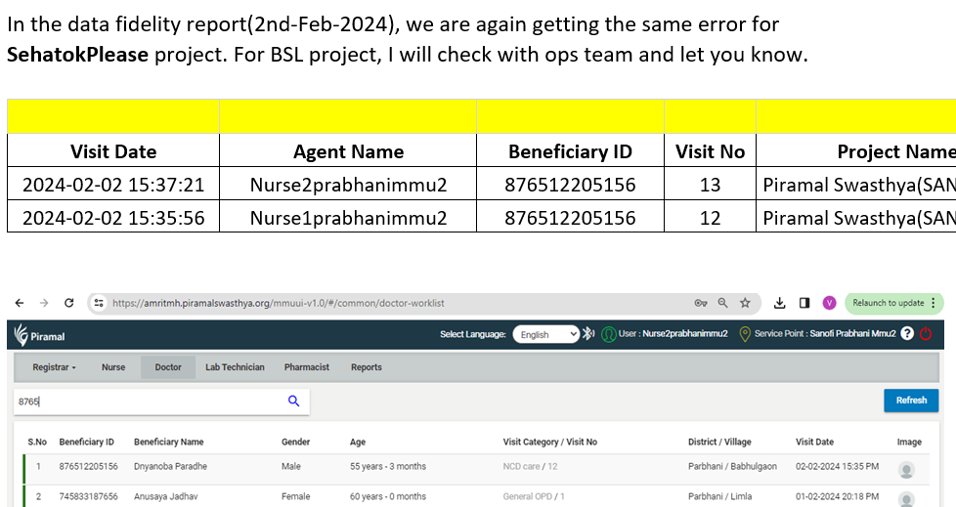Screen dimensions: 956x507
Task: Open the Reports tab
Action: (x=367, y=367)
